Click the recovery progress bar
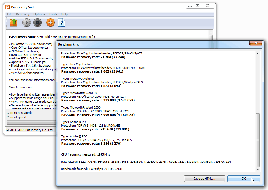The height and width of the screenshot is (190, 268). (x=31, y=122)
